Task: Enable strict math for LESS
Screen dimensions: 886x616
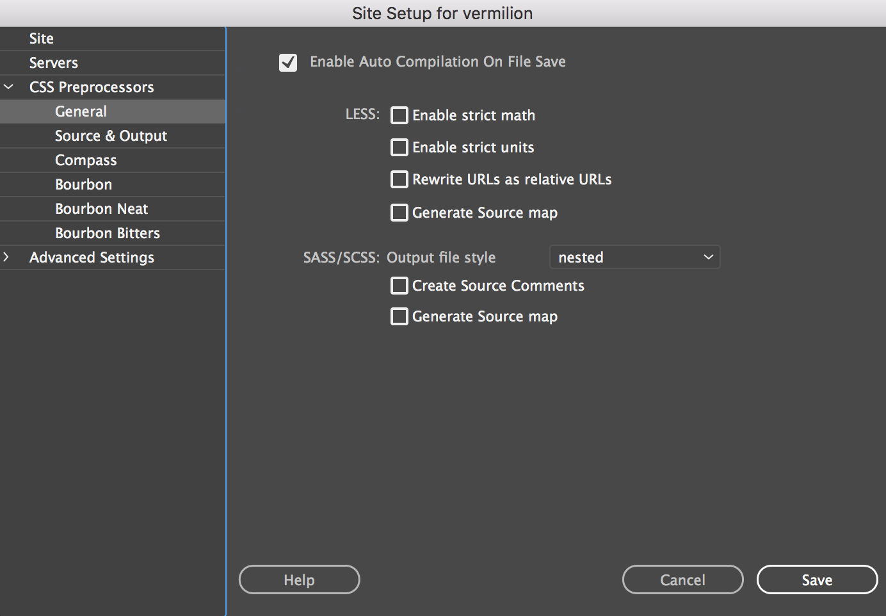Action: 399,115
